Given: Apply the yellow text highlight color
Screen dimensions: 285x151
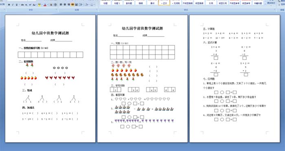Looking at the screenshot, I should (x=39, y=5).
